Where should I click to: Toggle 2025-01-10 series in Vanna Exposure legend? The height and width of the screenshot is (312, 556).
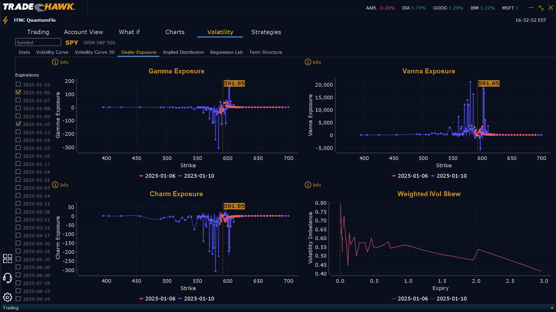(449, 176)
